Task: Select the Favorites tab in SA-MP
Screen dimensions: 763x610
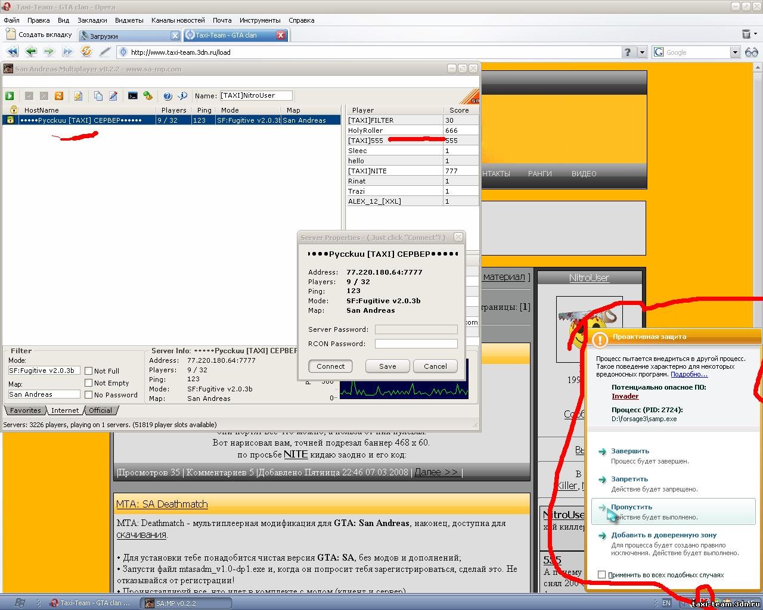Action: pos(25,410)
